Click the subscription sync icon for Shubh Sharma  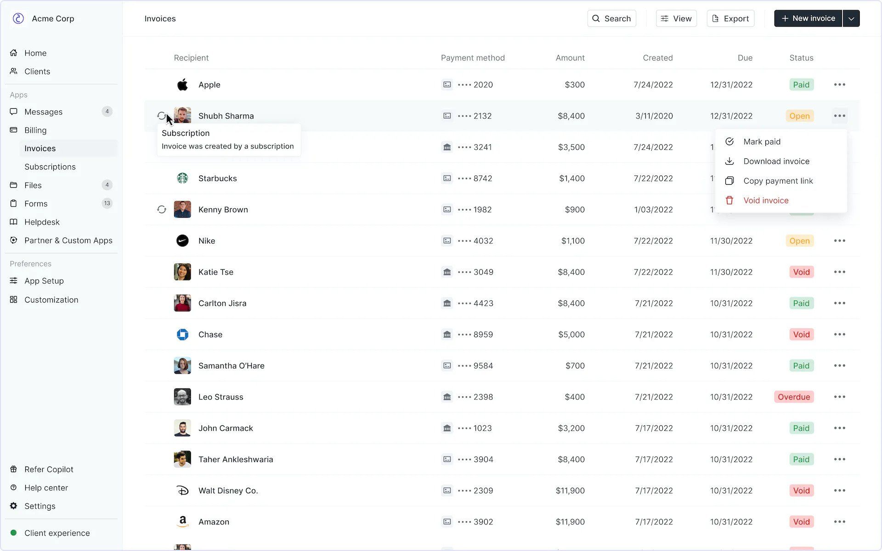pos(161,116)
